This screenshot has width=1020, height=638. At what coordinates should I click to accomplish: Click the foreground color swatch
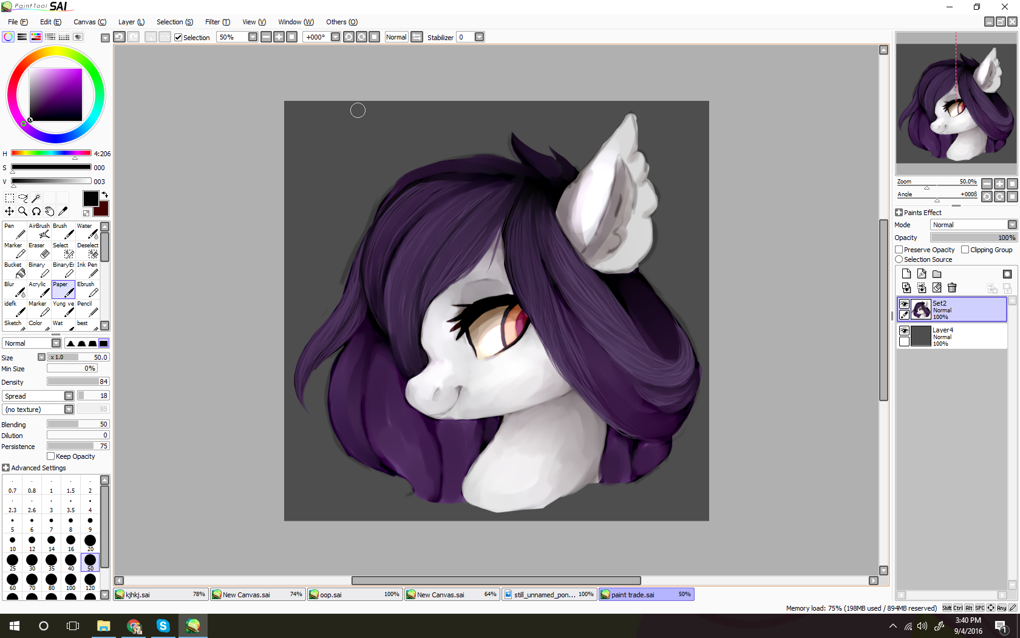(90, 198)
